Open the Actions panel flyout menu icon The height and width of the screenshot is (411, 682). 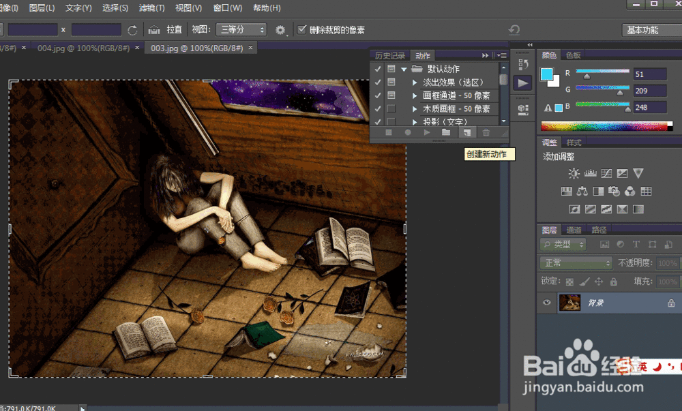point(503,56)
